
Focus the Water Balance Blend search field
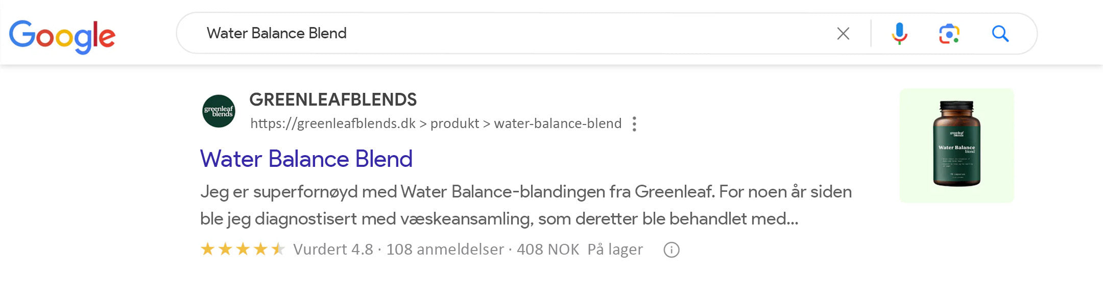click(x=511, y=34)
